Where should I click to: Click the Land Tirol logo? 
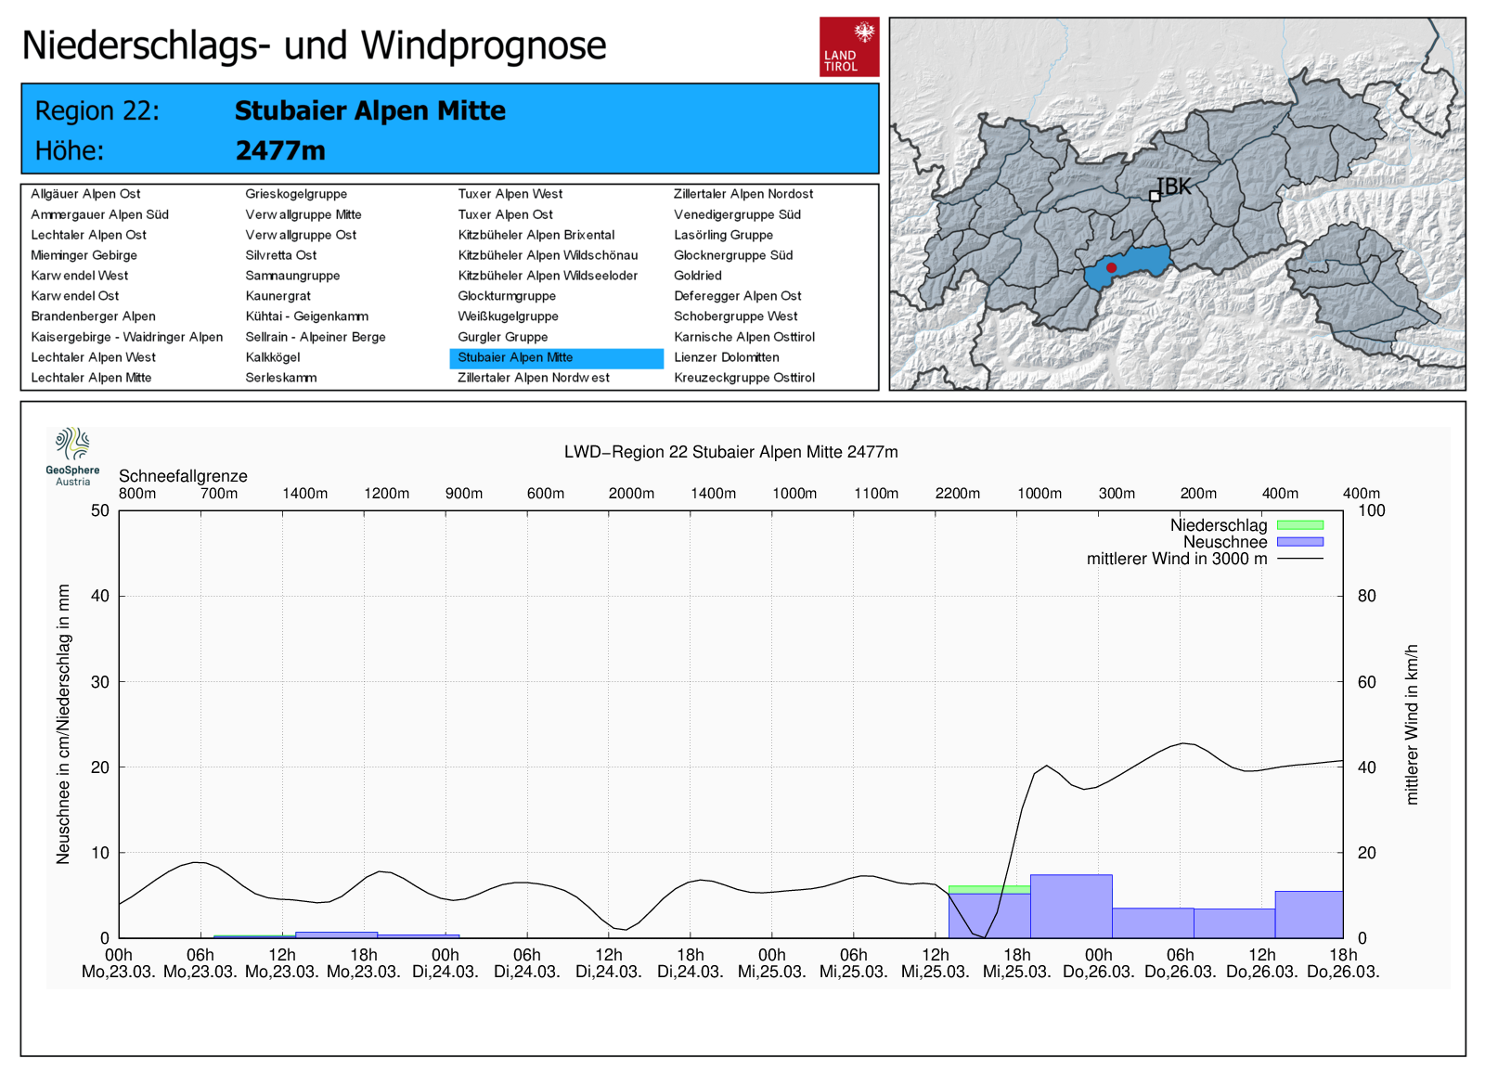pos(848,46)
